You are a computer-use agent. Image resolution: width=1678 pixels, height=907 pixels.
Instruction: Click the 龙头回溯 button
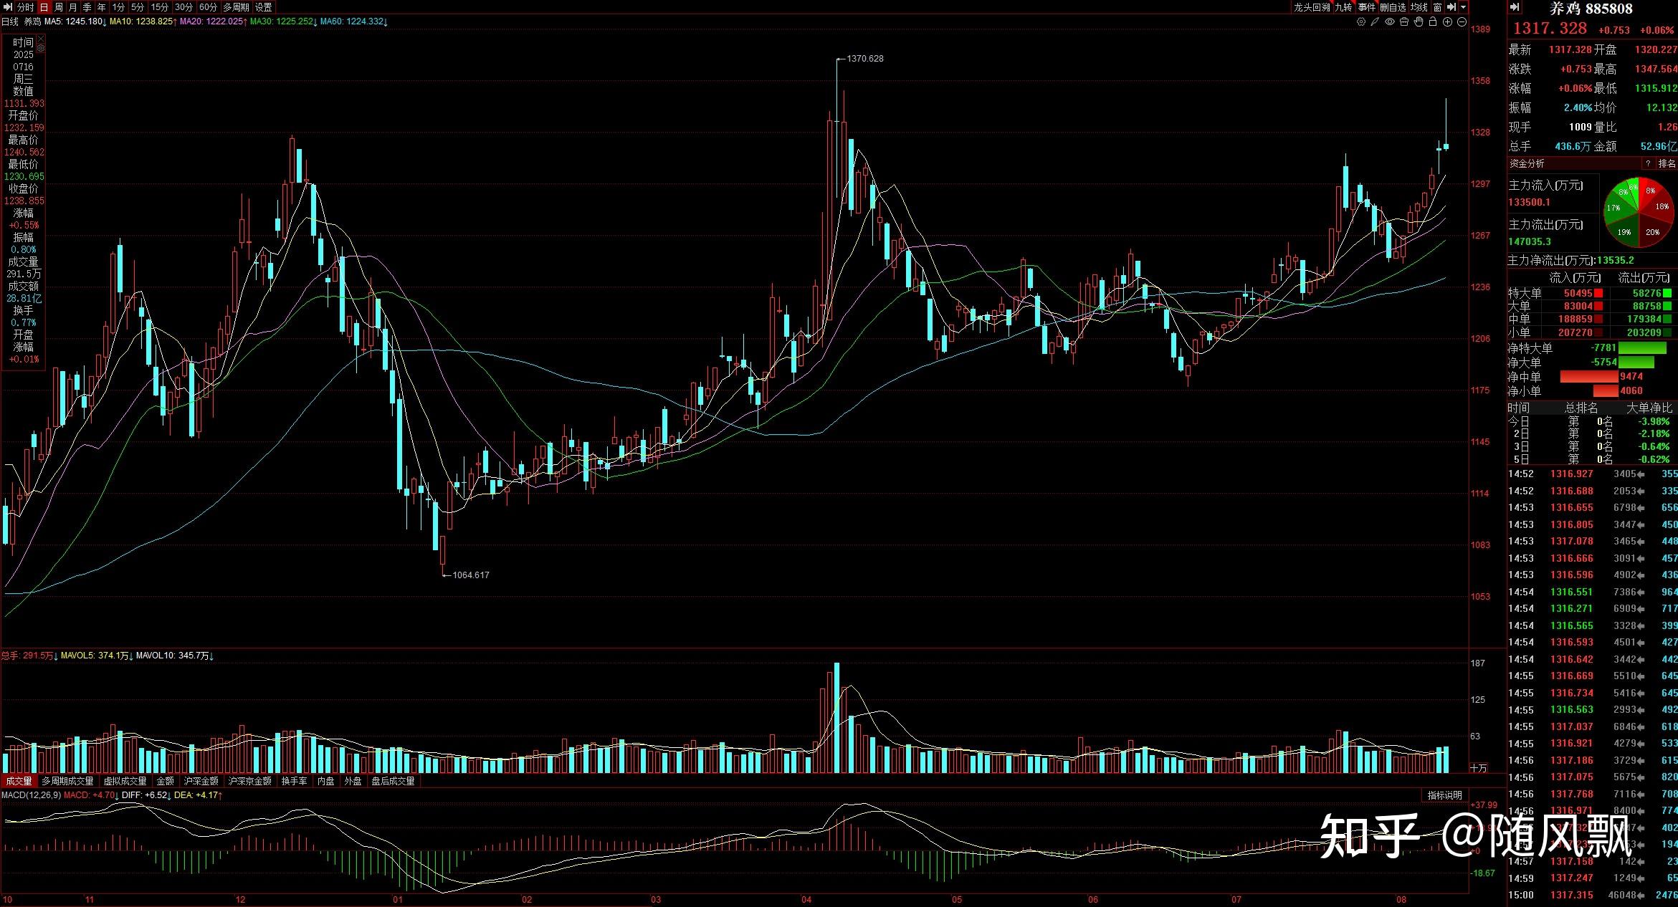pos(1312,7)
